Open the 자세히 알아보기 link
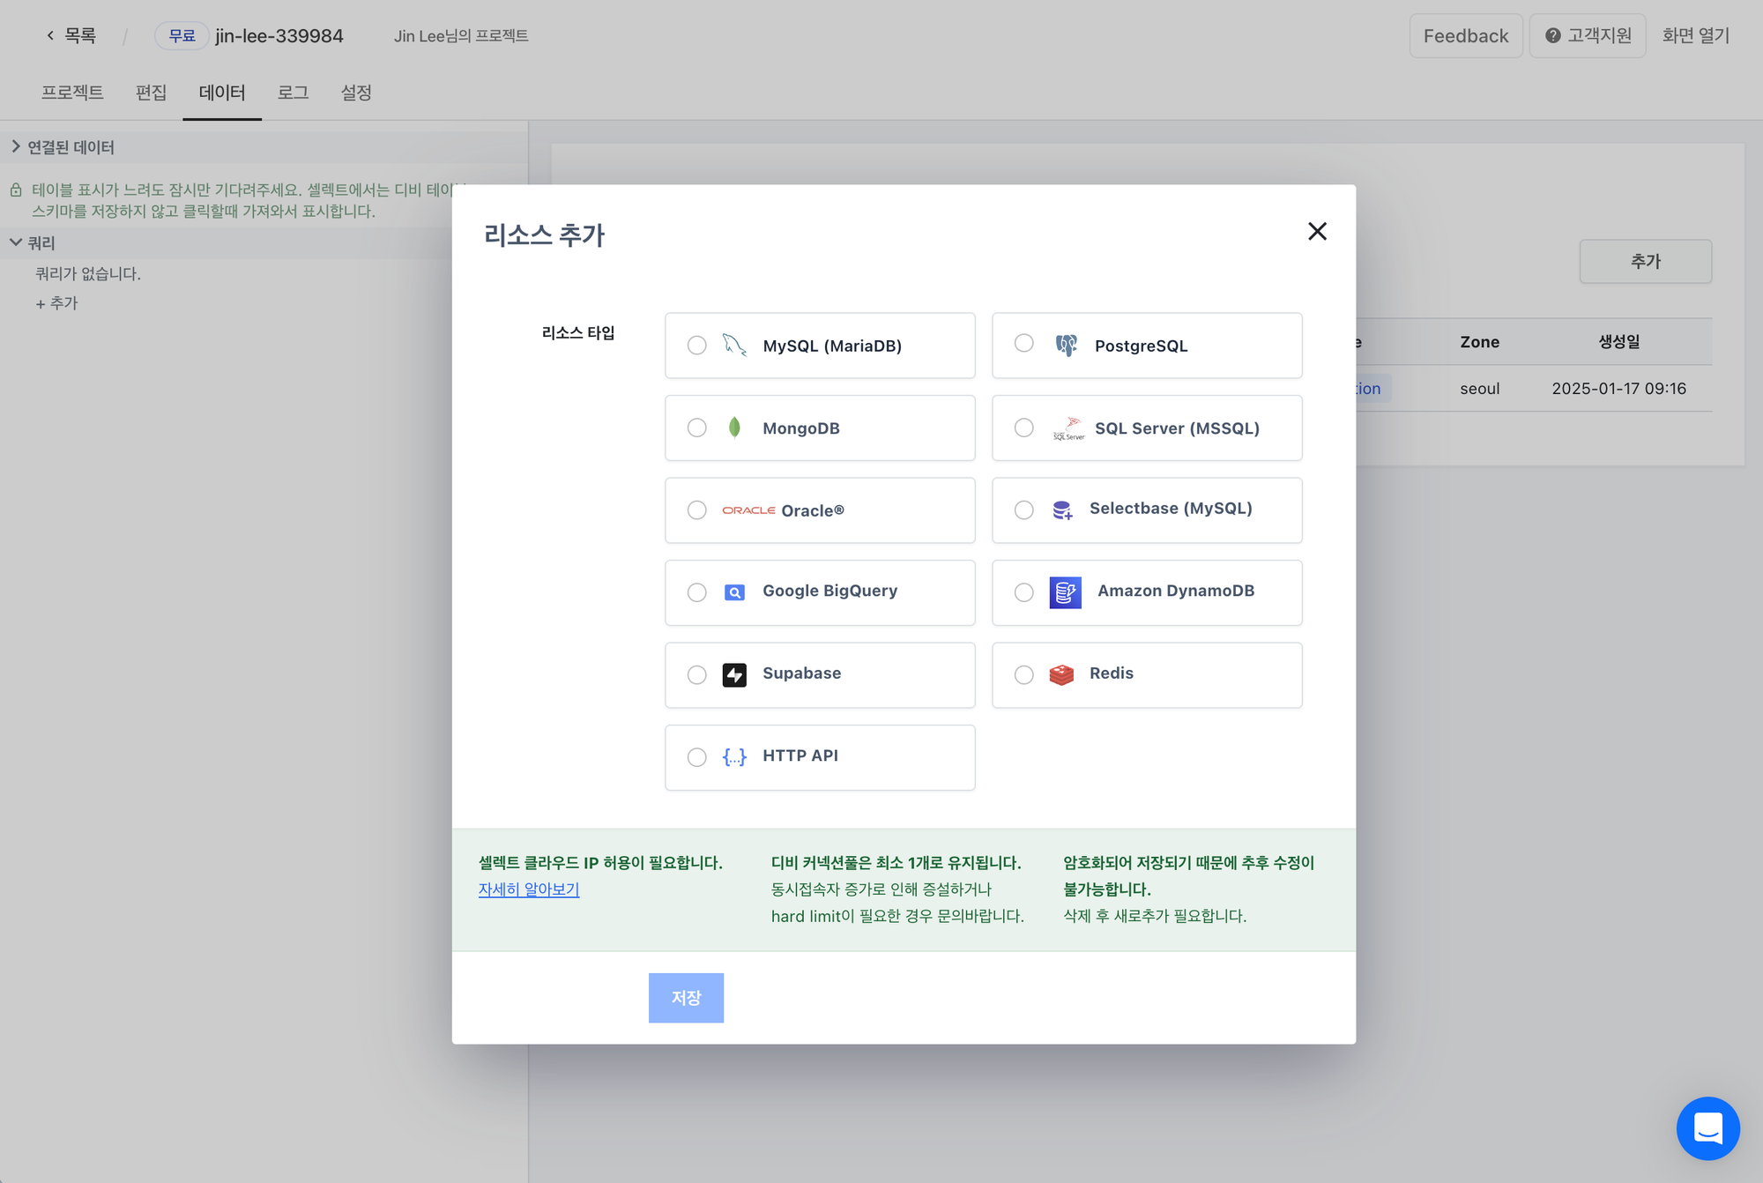 [529, 889]
